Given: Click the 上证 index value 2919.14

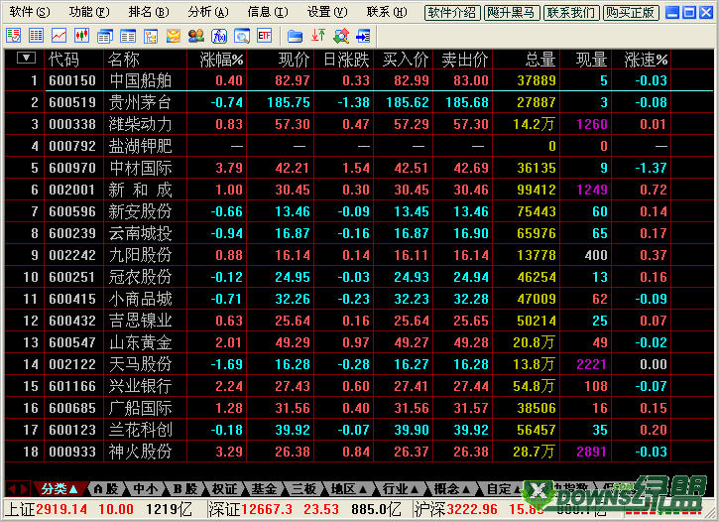Looking at the screenshot, I should [x=61, y=509].
